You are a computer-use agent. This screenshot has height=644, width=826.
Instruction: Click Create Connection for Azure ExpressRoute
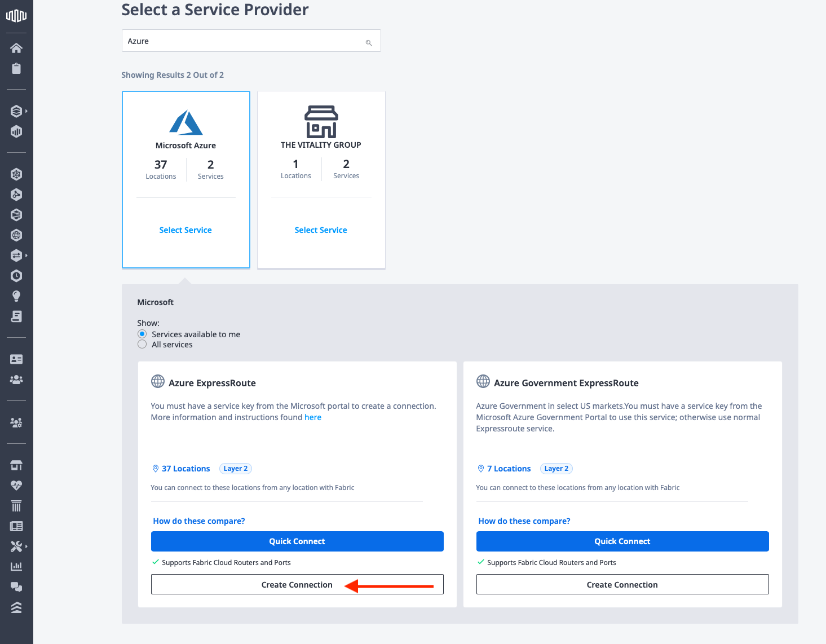pyautogui.click(x=297, y=584)
